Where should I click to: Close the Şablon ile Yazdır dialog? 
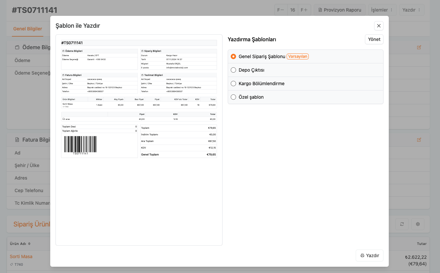[379, 26]
